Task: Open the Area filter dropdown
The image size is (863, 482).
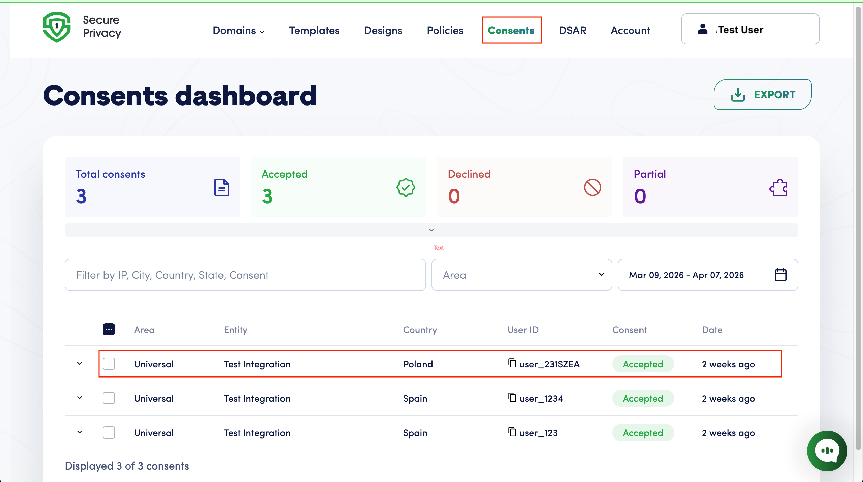Action: 522,275
